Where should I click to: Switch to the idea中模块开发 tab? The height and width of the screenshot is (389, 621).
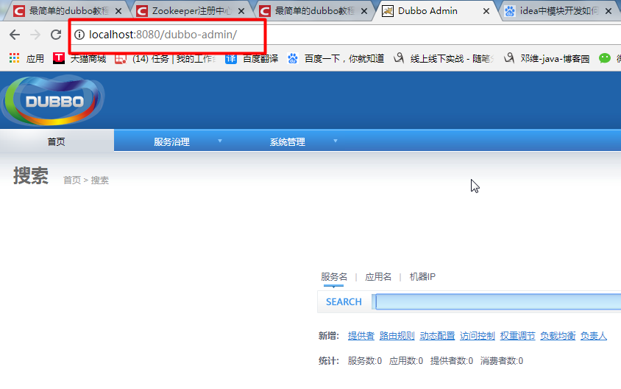(x=558, y=11)
